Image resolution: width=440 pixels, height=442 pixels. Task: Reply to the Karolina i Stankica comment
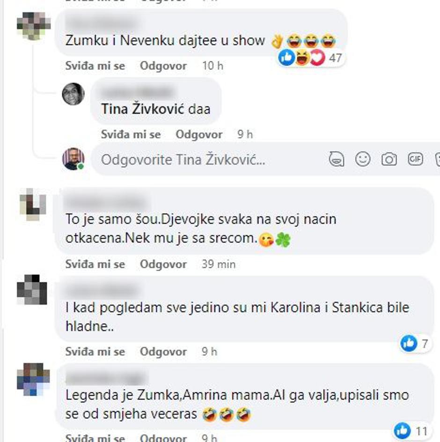coord(163,352)
